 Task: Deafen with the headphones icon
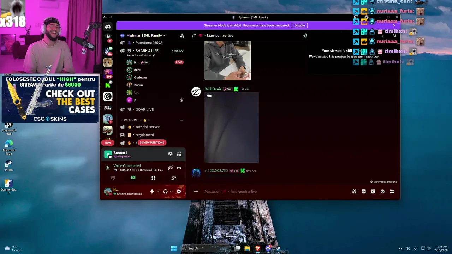(165, 192)
